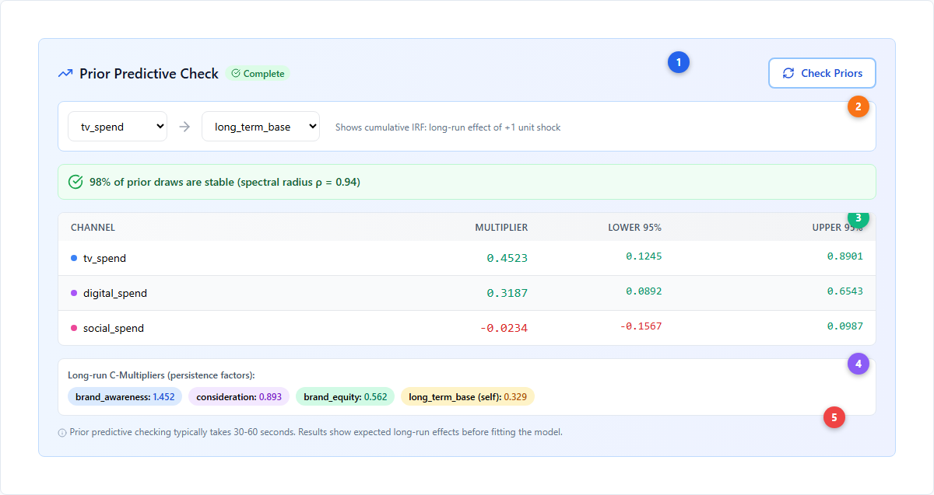Click the multiplier value 0.4523
This screenshot has width=934, height=495.
tap(507, 258)
